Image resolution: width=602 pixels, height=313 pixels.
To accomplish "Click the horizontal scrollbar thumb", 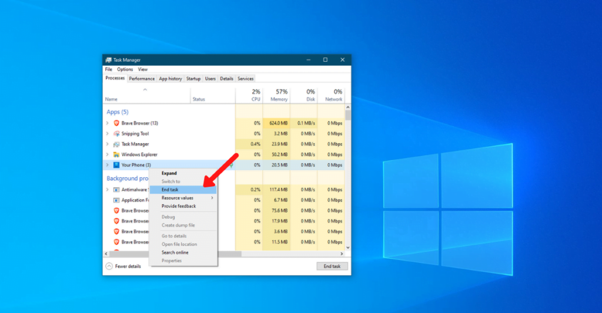I will click(x=175, y=254).
